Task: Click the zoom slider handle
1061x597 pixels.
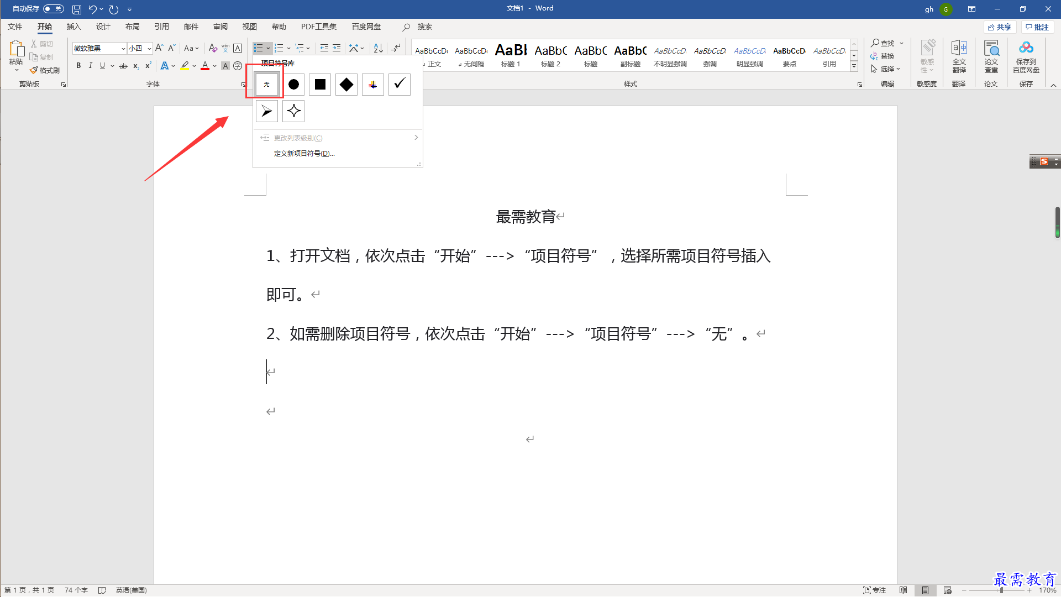Action: [x=1001, y=590]
